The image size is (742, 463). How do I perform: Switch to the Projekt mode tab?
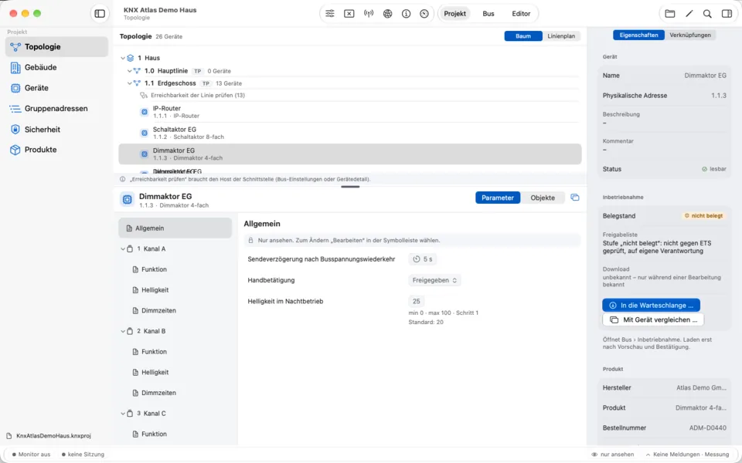(x=454, y=14)
